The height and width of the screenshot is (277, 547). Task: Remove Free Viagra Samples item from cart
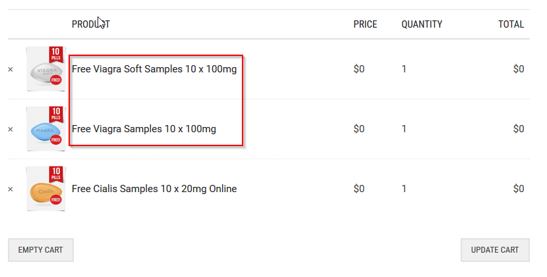point(11,129)
